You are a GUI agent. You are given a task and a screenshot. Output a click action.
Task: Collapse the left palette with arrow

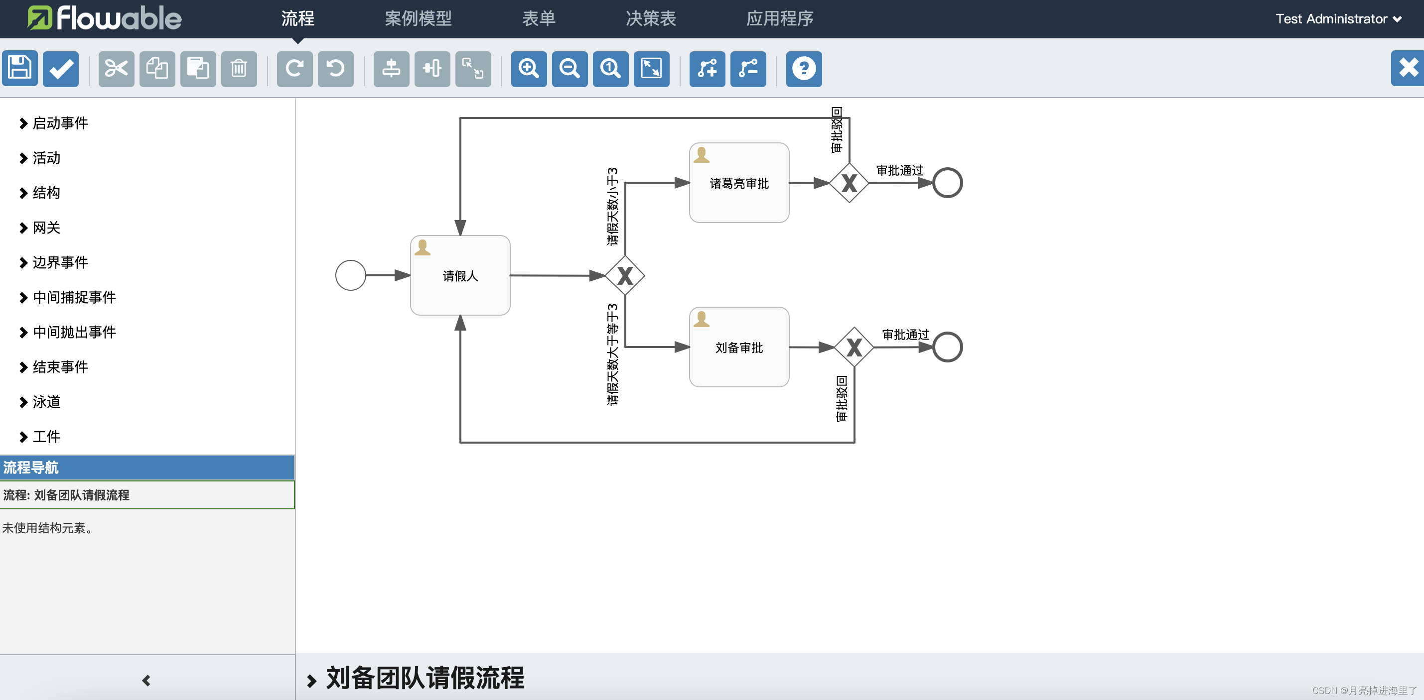click(x=146, y=680)
